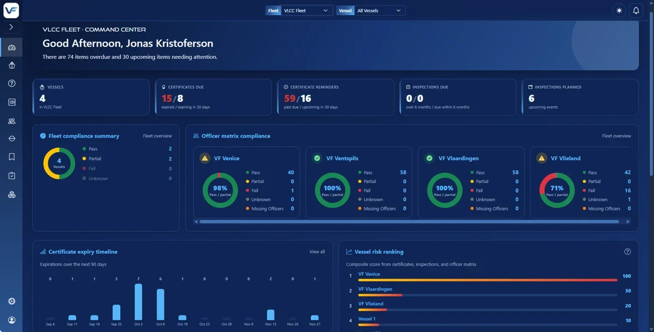Click Fleet overview in compliance summary panel
This screenshot has width=654, height=332.
click(x=157, y=136)
